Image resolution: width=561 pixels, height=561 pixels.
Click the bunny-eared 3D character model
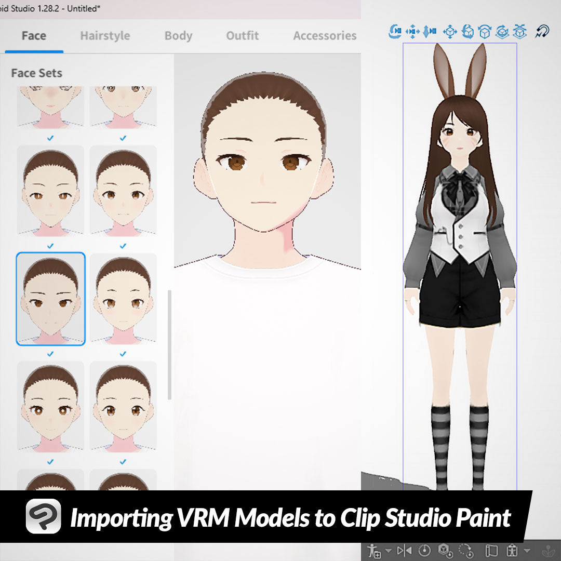tap(460, 266)
